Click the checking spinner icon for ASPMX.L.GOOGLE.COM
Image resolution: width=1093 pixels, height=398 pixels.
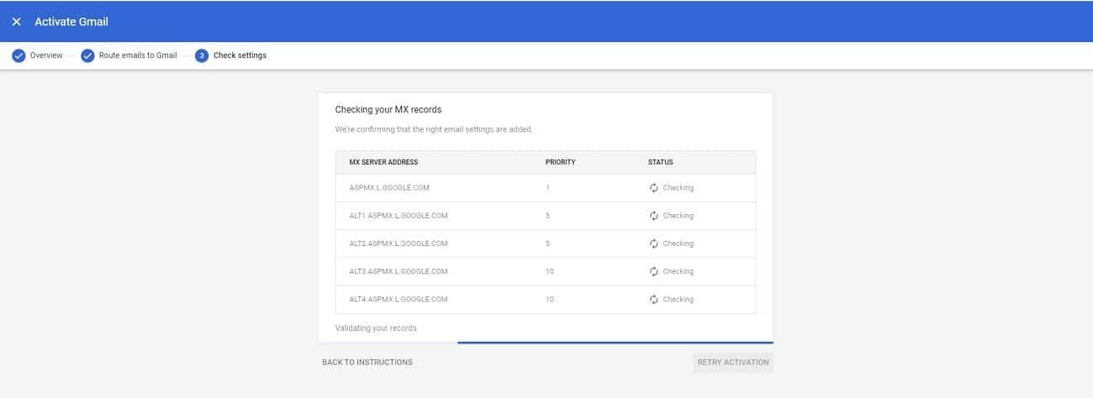[x=654, y=188]
